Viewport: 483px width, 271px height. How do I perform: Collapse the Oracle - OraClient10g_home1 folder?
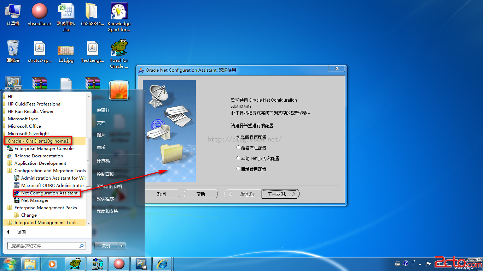coord(38,141)
